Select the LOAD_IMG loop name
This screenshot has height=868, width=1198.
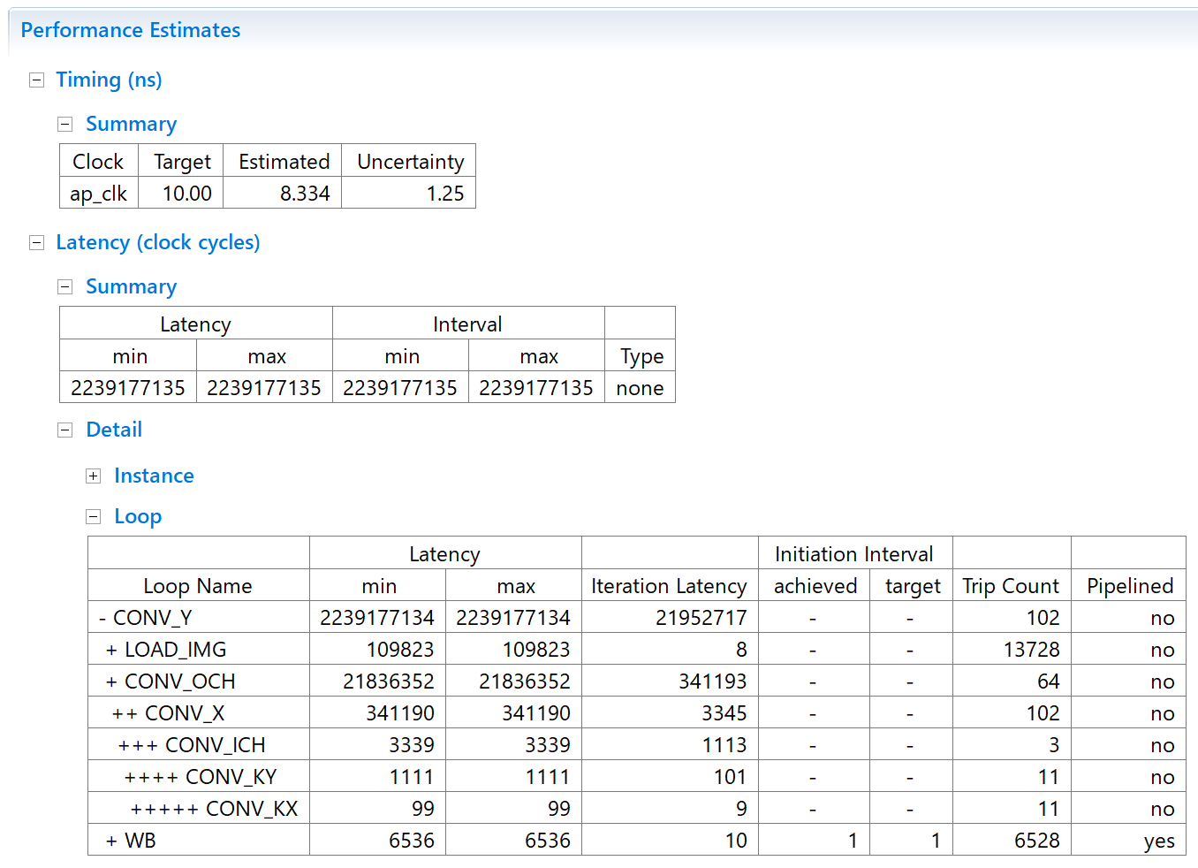(x=199, y=649)
